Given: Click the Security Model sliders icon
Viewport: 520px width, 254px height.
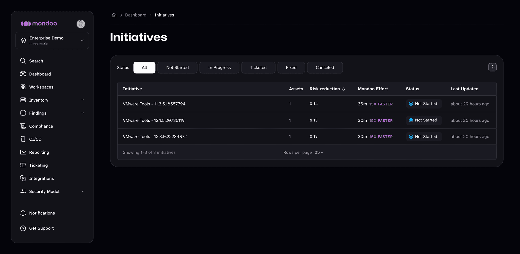Looking at the screenshot, I should click(x=23, y=191).
